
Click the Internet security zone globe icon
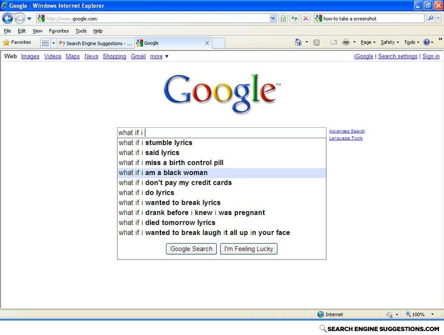click(321, 314)
